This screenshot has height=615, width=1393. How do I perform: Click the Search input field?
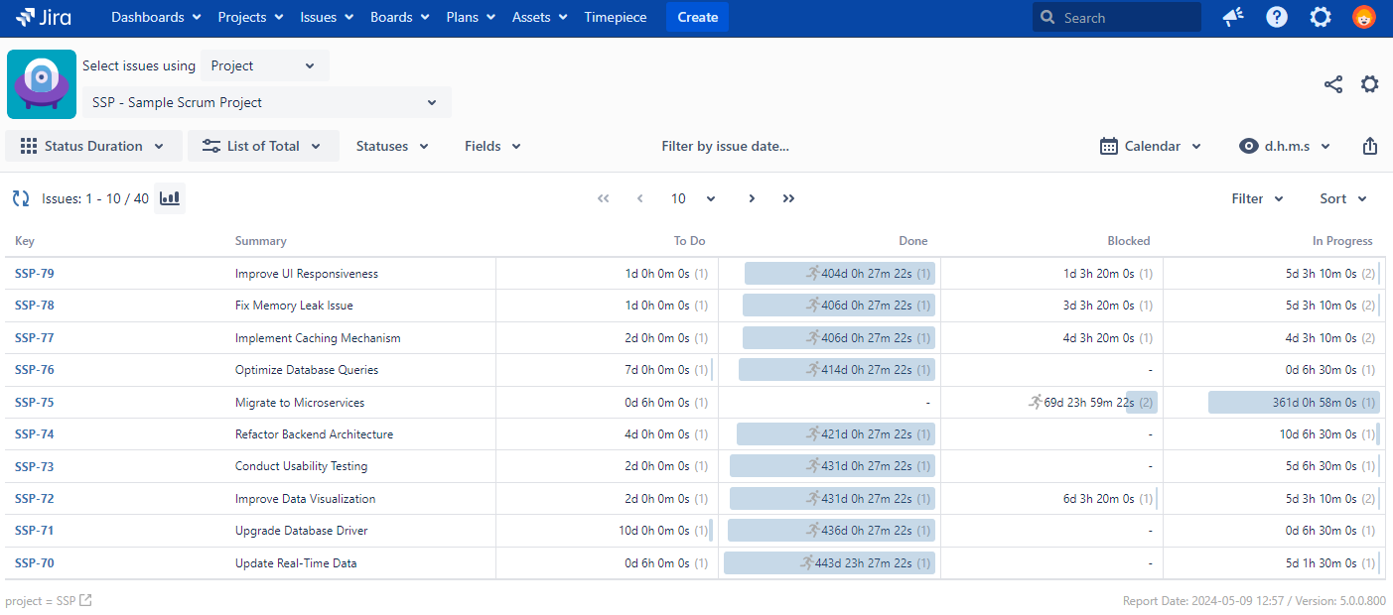click(1116, 17)
